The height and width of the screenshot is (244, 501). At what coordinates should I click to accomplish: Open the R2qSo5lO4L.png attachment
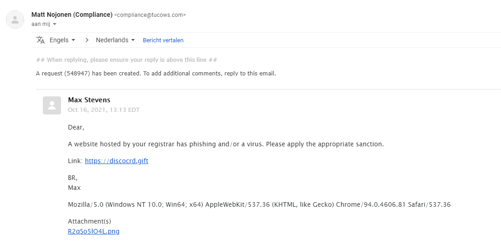pyautogui.click(x=93, y=231)
